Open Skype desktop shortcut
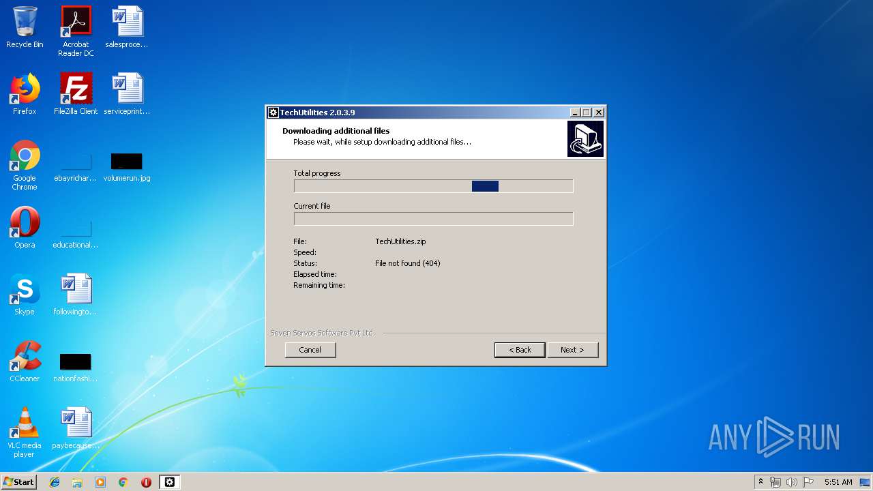Image resolution: width=873 pixels, height=491 pixels. [25, 295]
